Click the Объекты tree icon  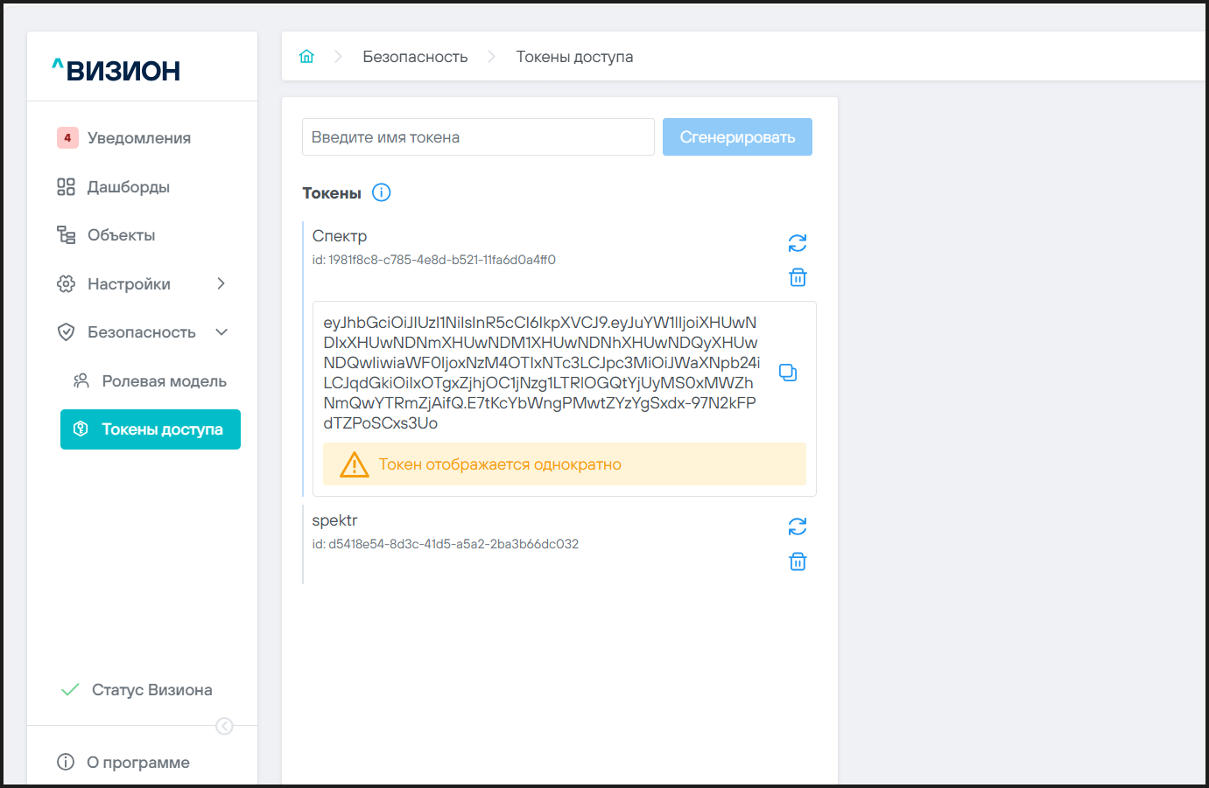click(x=66, y=234)
